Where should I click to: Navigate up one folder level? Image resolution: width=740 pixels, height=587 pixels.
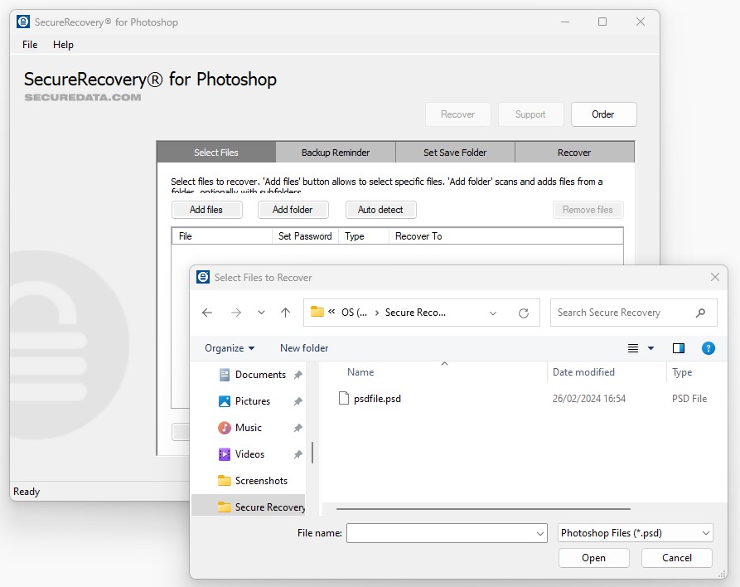pos(286,313)
